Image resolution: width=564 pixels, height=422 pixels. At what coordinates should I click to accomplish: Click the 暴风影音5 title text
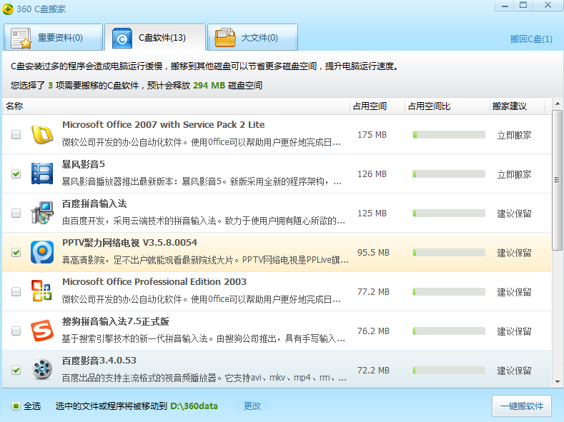83,164
